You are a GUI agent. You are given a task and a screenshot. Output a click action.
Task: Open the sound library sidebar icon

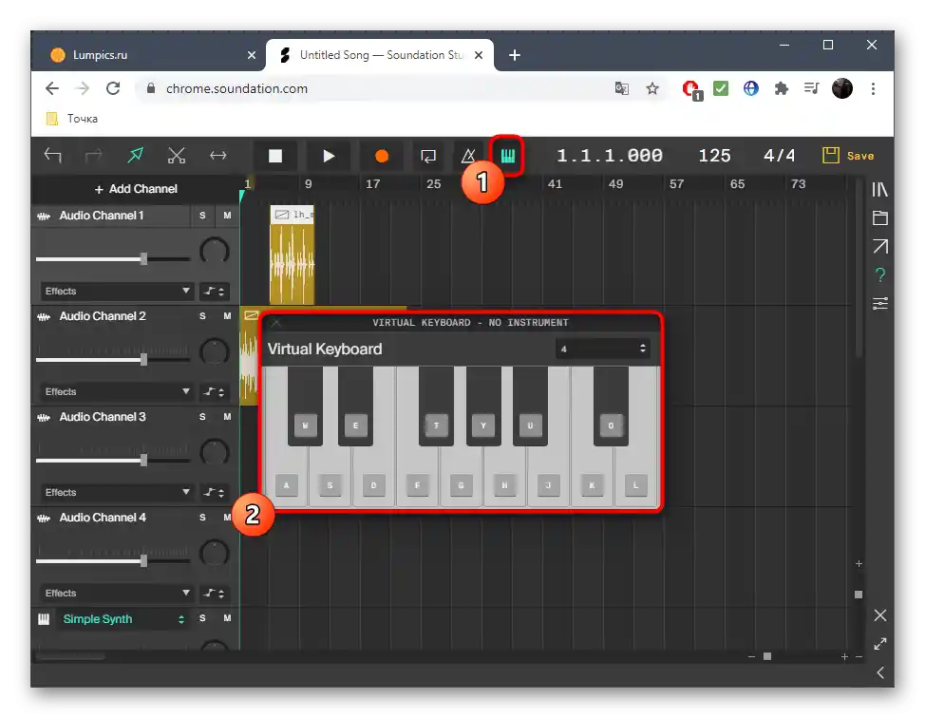click(879, 189)
